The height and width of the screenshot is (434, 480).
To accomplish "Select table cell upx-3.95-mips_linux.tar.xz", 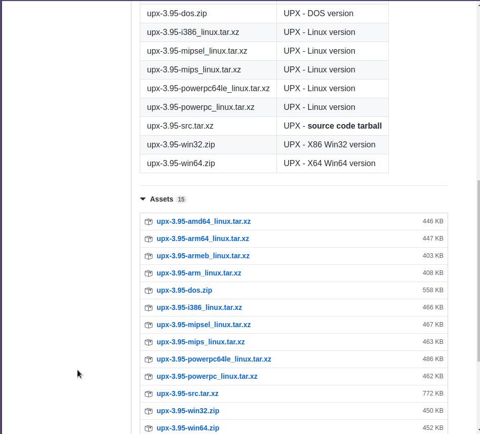I will (208, 69).
